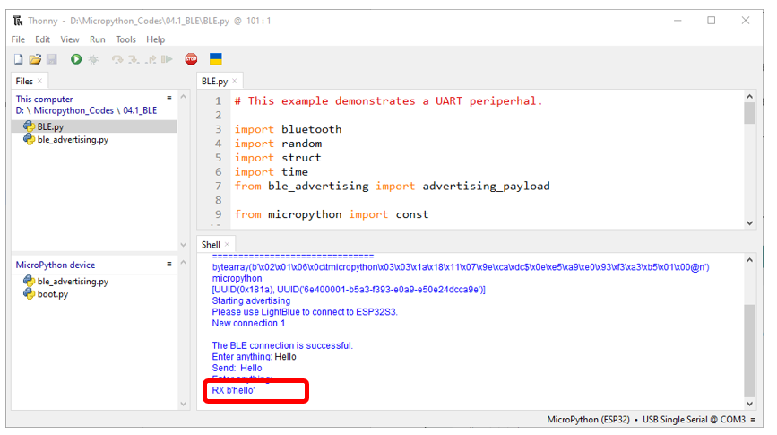Viewport: 777px width, 435px height.
Task: Open the View menu
Action: (x=70, y=39)
